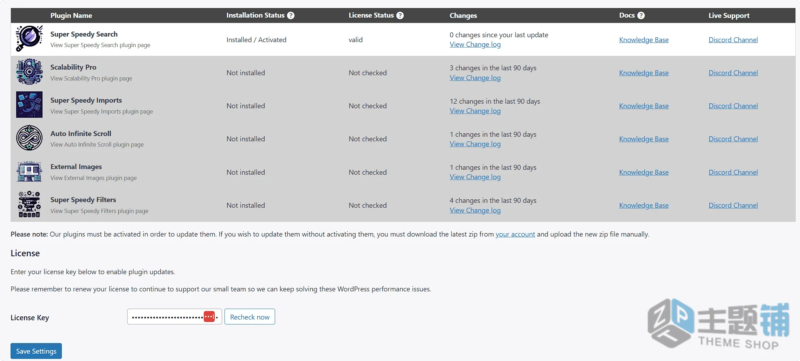The image size is (800, 361).
Task: Open View Super Speedy Filters plugin page
Action: click(99, 211)
